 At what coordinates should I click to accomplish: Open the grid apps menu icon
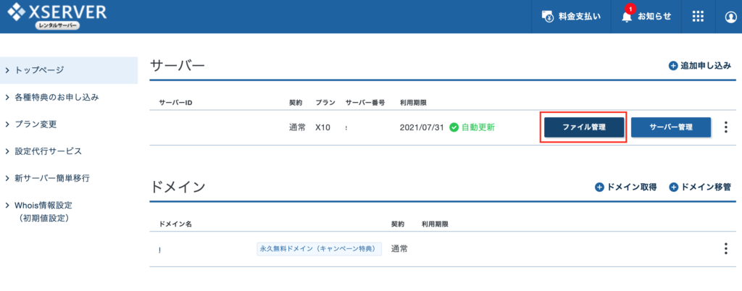coord(698,17)
